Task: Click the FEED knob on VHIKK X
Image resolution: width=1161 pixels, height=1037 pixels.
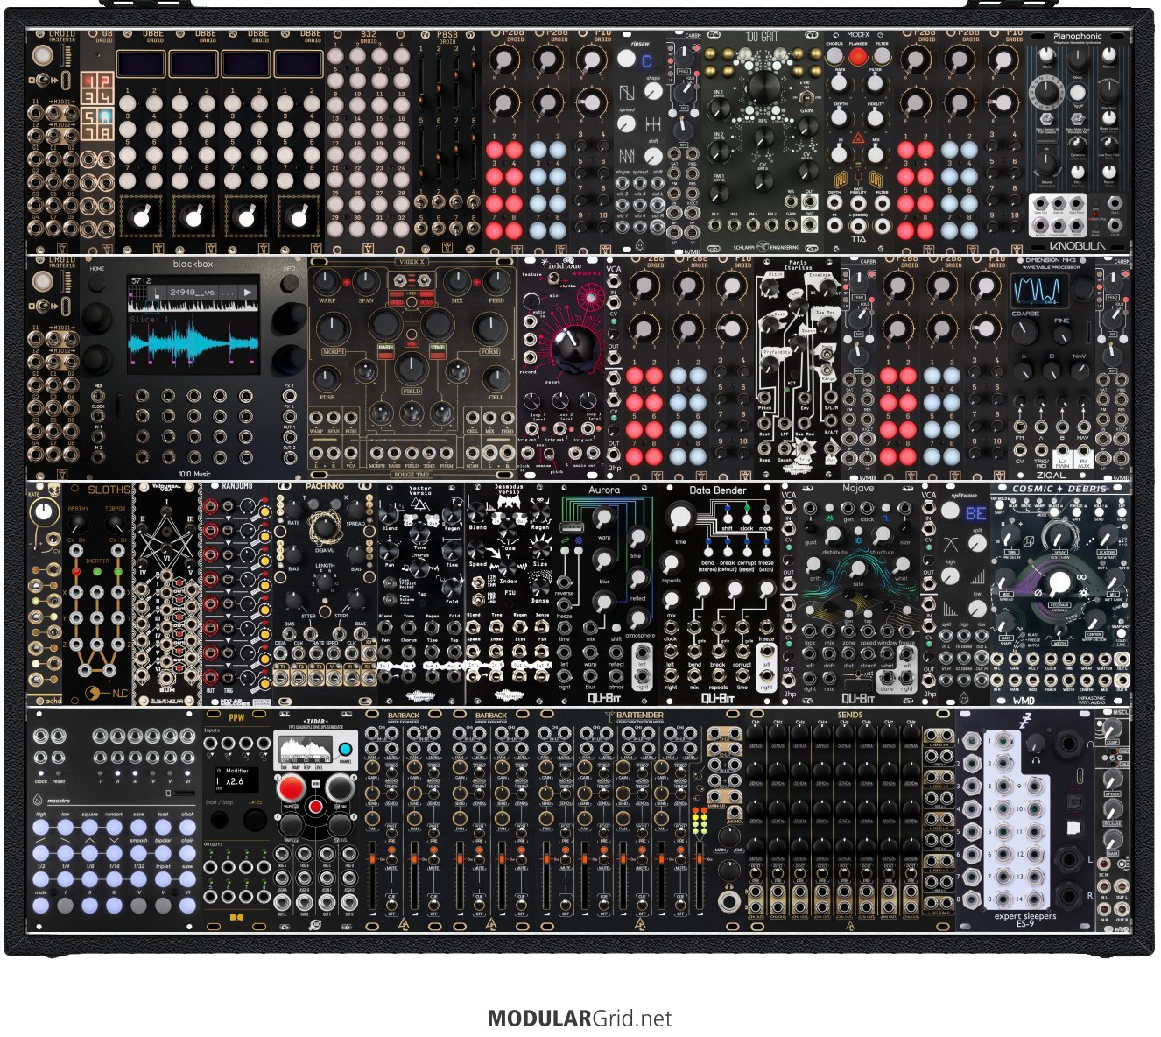Action: coord(496,281)
